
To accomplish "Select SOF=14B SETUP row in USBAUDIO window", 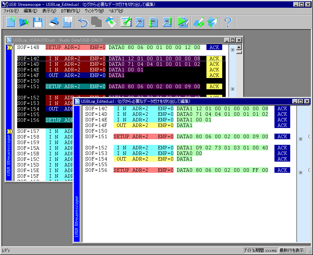I will 120,48.
